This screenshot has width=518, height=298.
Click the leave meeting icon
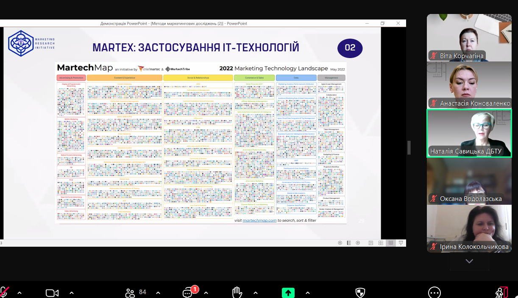501,292
